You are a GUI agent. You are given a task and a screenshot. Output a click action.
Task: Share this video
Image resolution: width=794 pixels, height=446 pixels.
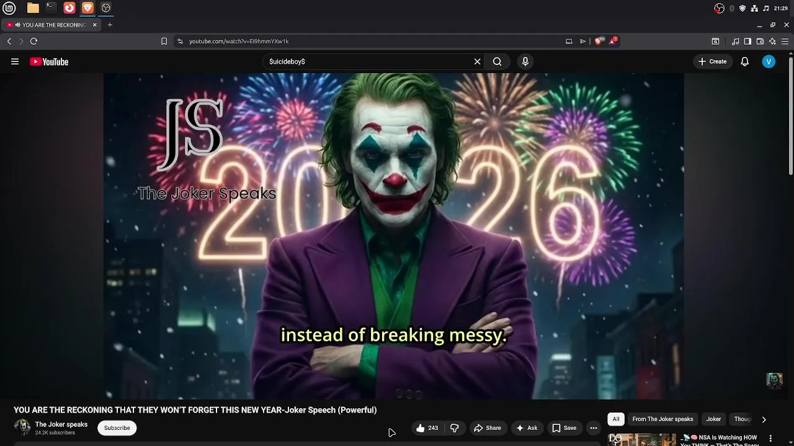[x=488, y=428]
